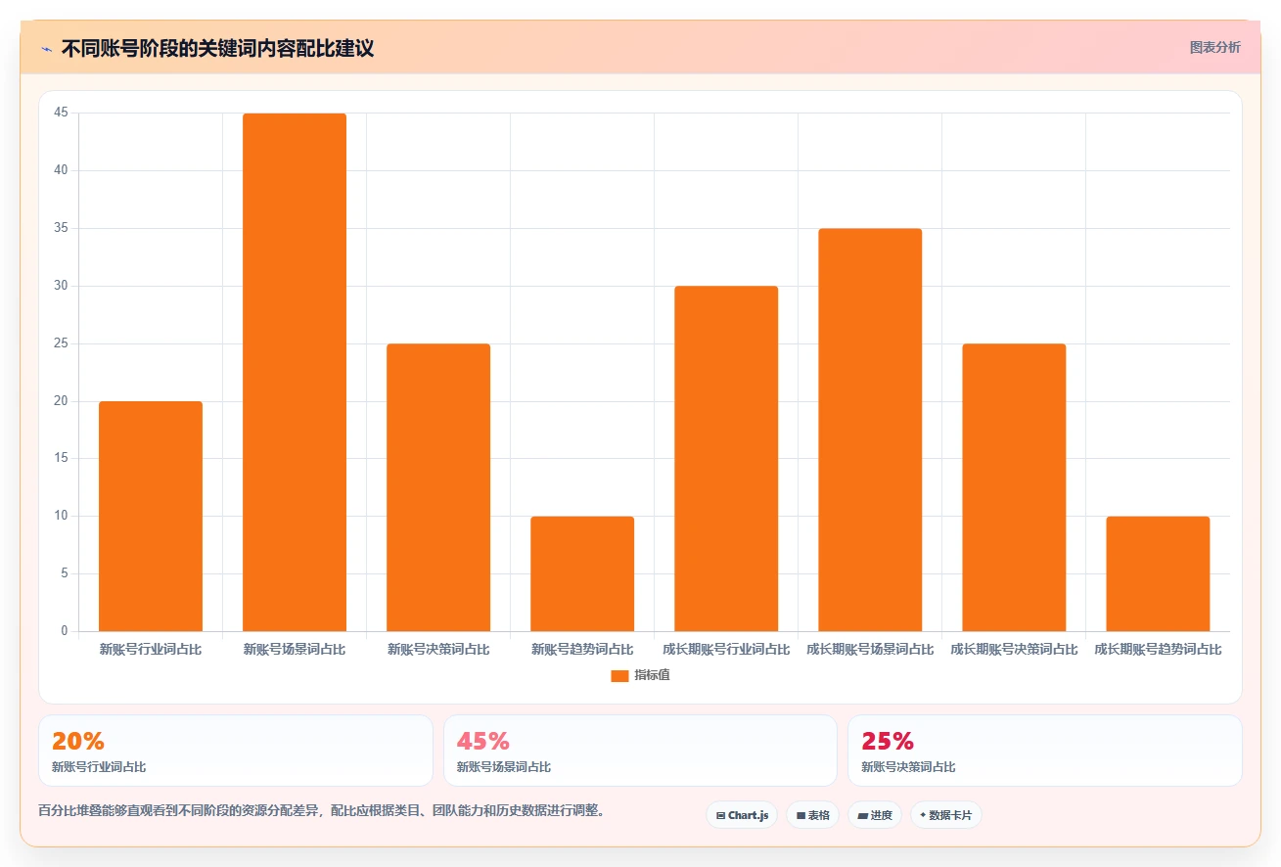Click the y-axis value 30
Viewport: 1281px width, 867px height.
(x=62, y=286)
